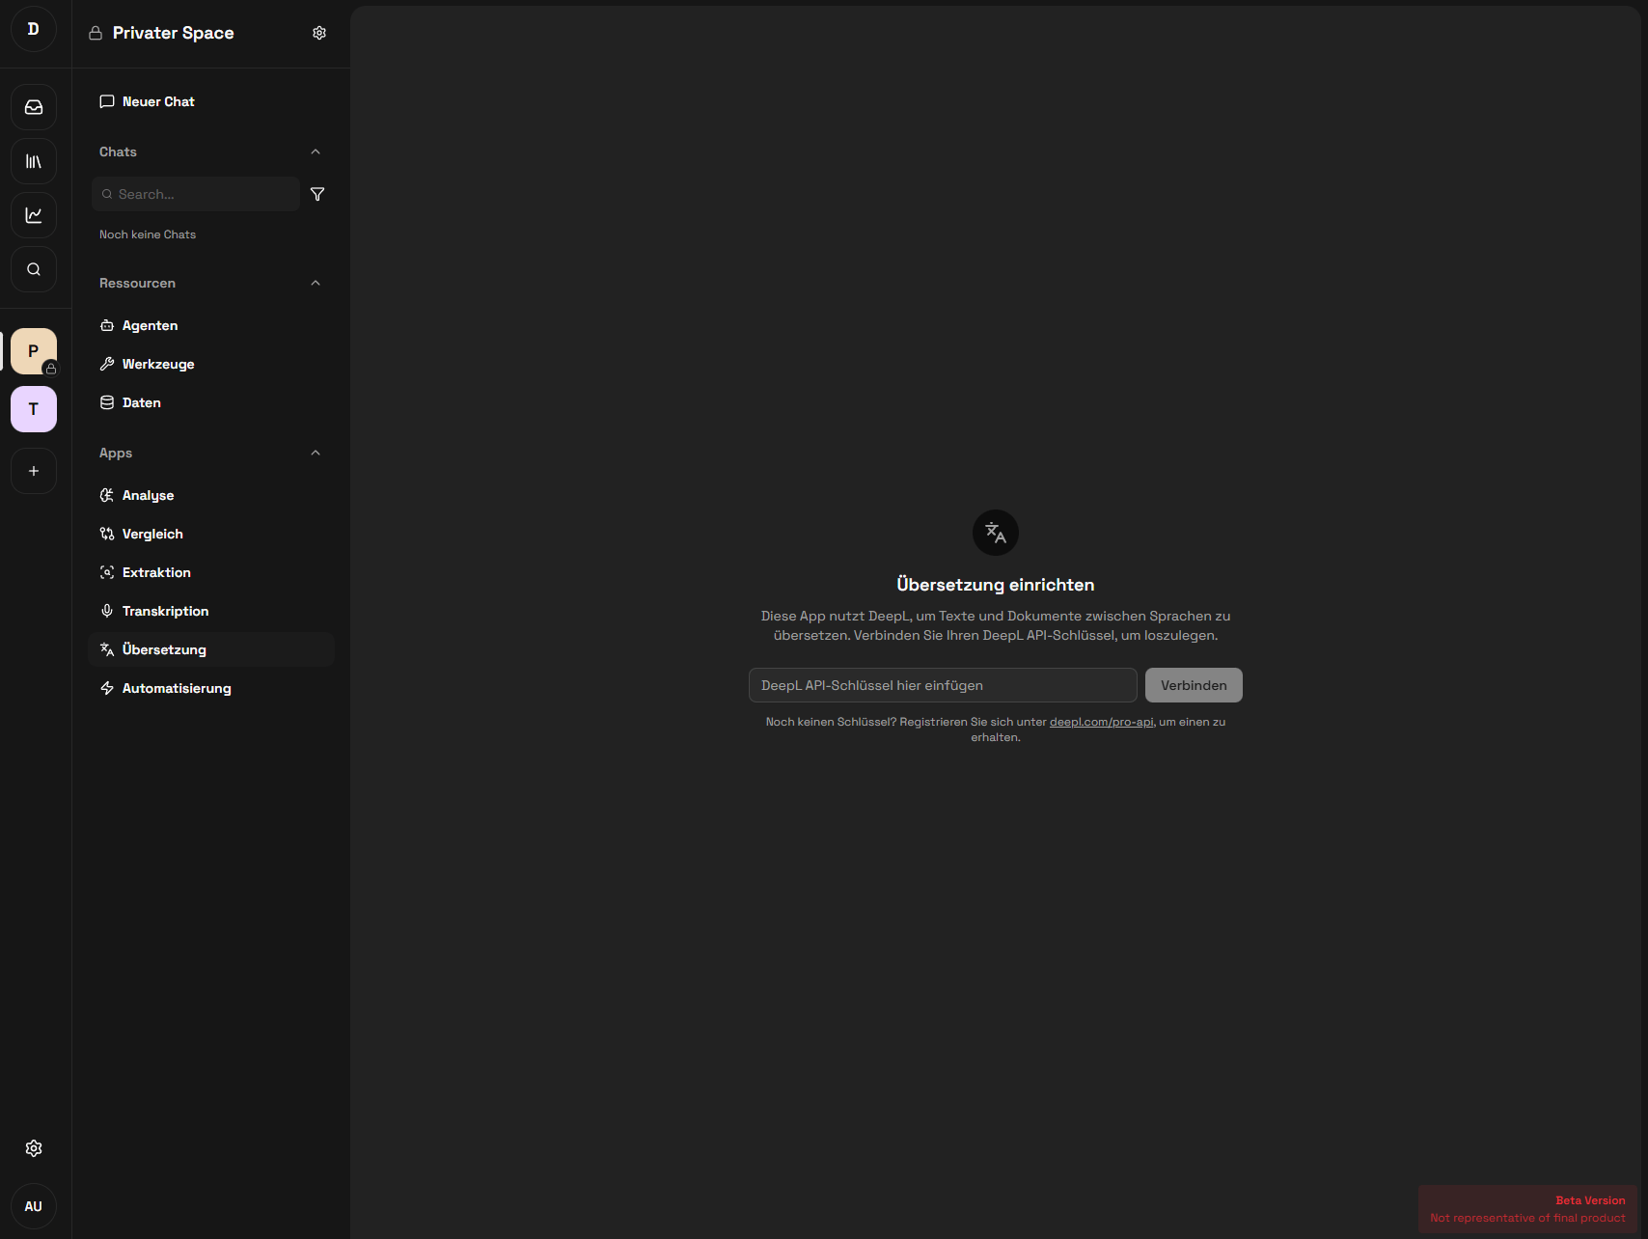Viewport: 1648px width, 1239px height.
Task: Start a Neuer Chat
Action: tap(211, 101)
